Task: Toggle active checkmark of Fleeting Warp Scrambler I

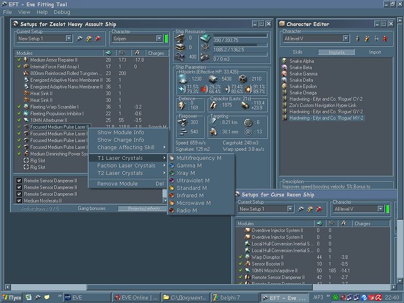Action: [x=19, y=107]
